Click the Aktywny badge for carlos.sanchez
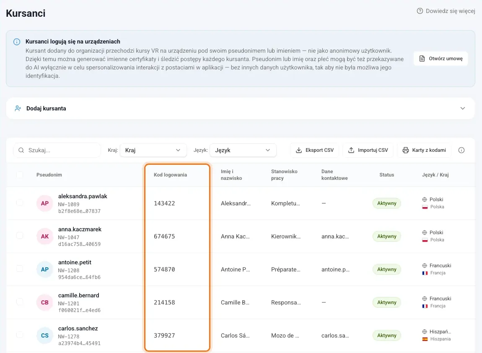The image size is (482, 353). click(x=387, y=335)
